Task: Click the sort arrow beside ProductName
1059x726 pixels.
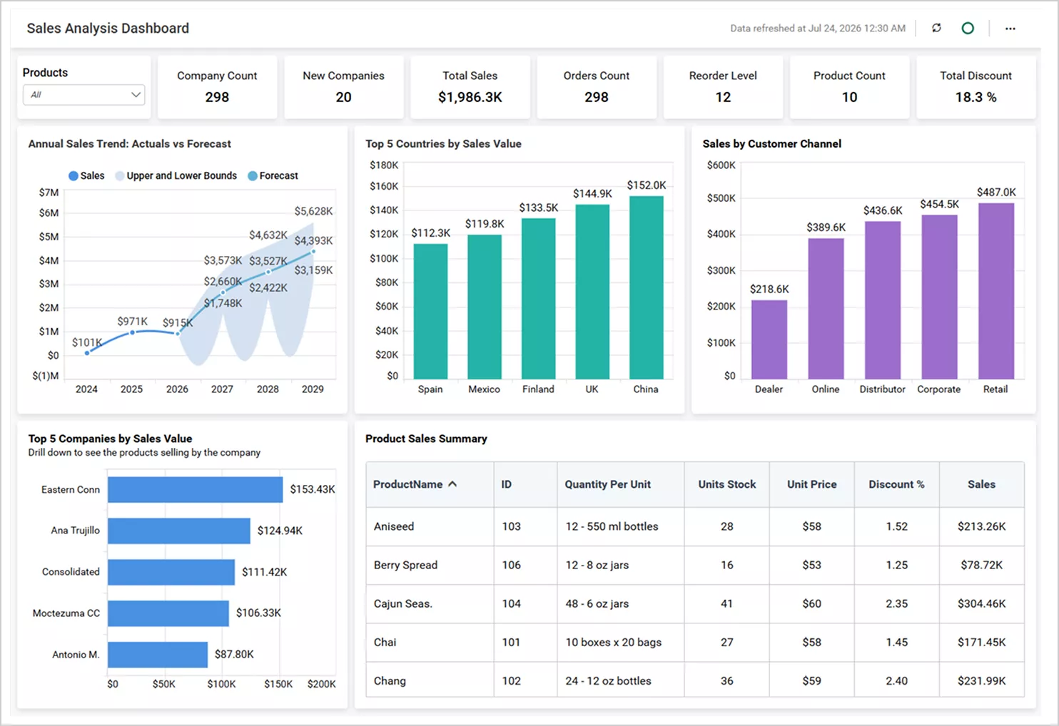Action: pyautogui.click(x=452, y=484)
